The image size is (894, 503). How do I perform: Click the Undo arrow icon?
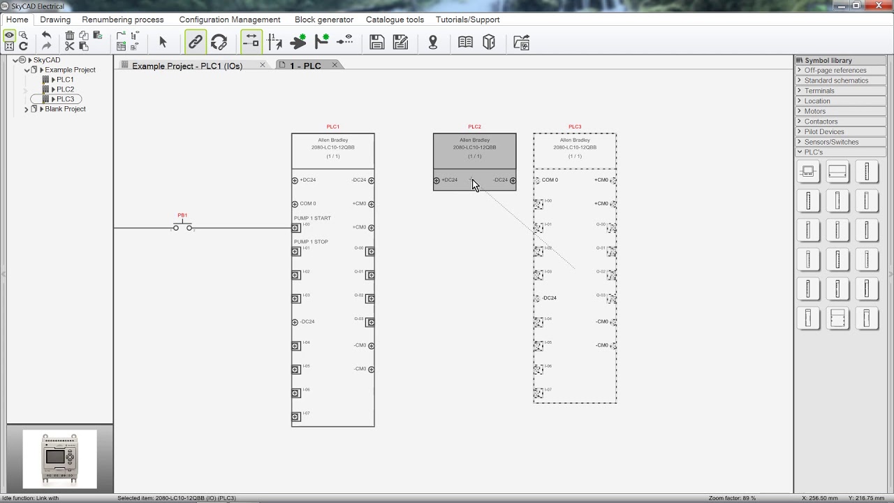tap(46, 35)
